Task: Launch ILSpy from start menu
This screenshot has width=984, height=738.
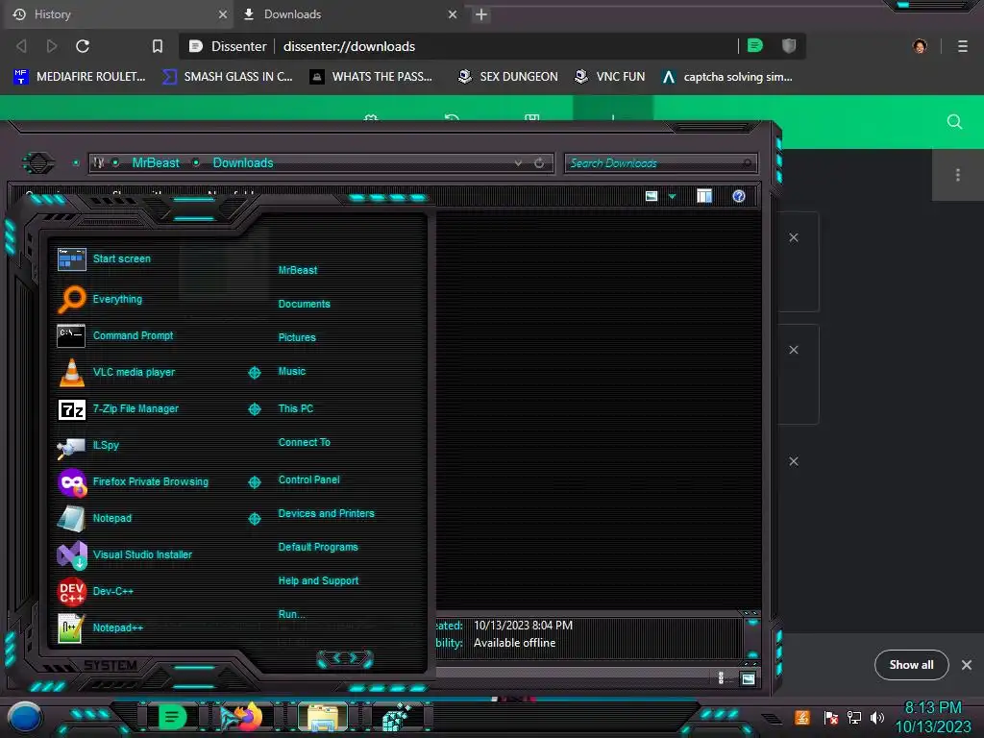Action: point(88,446)
